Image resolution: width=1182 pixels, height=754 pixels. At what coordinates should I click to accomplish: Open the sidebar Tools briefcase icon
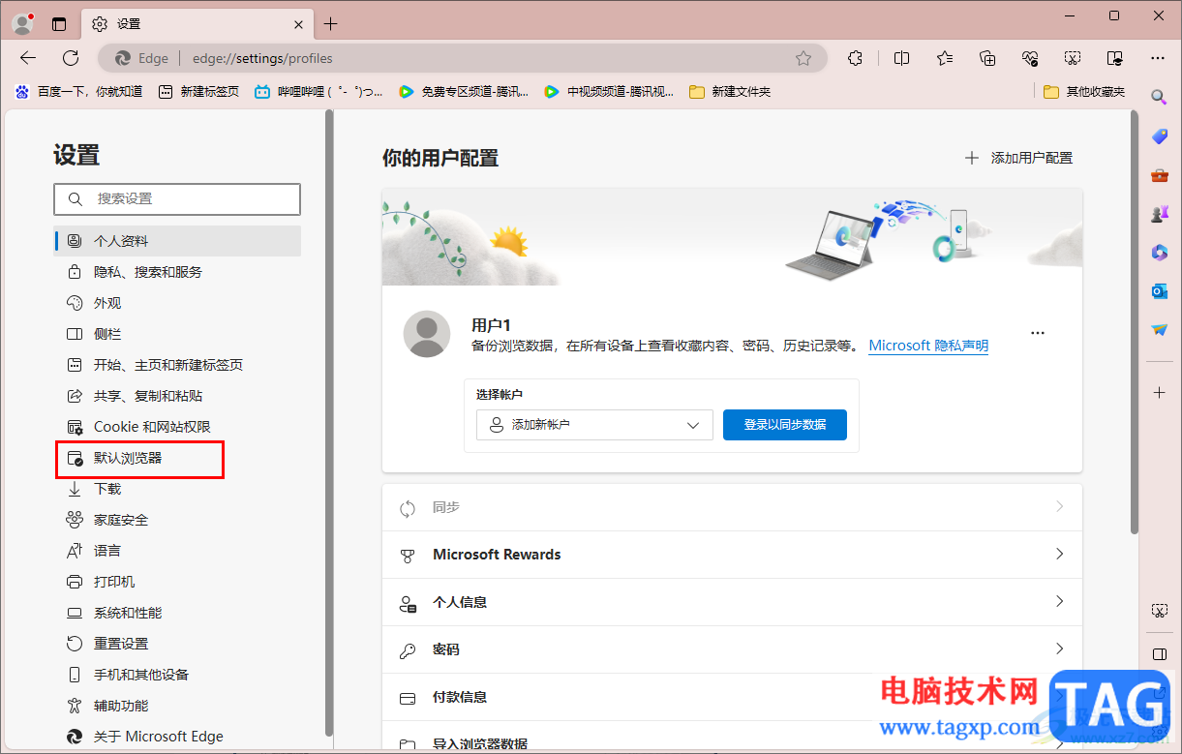point(1159,175)
